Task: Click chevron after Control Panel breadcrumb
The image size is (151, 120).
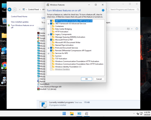Action: coord(40,9)
